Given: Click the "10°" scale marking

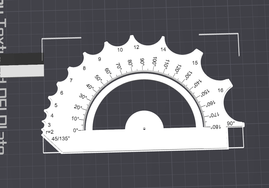Looking at the screenshot, I should pos(75,118).
